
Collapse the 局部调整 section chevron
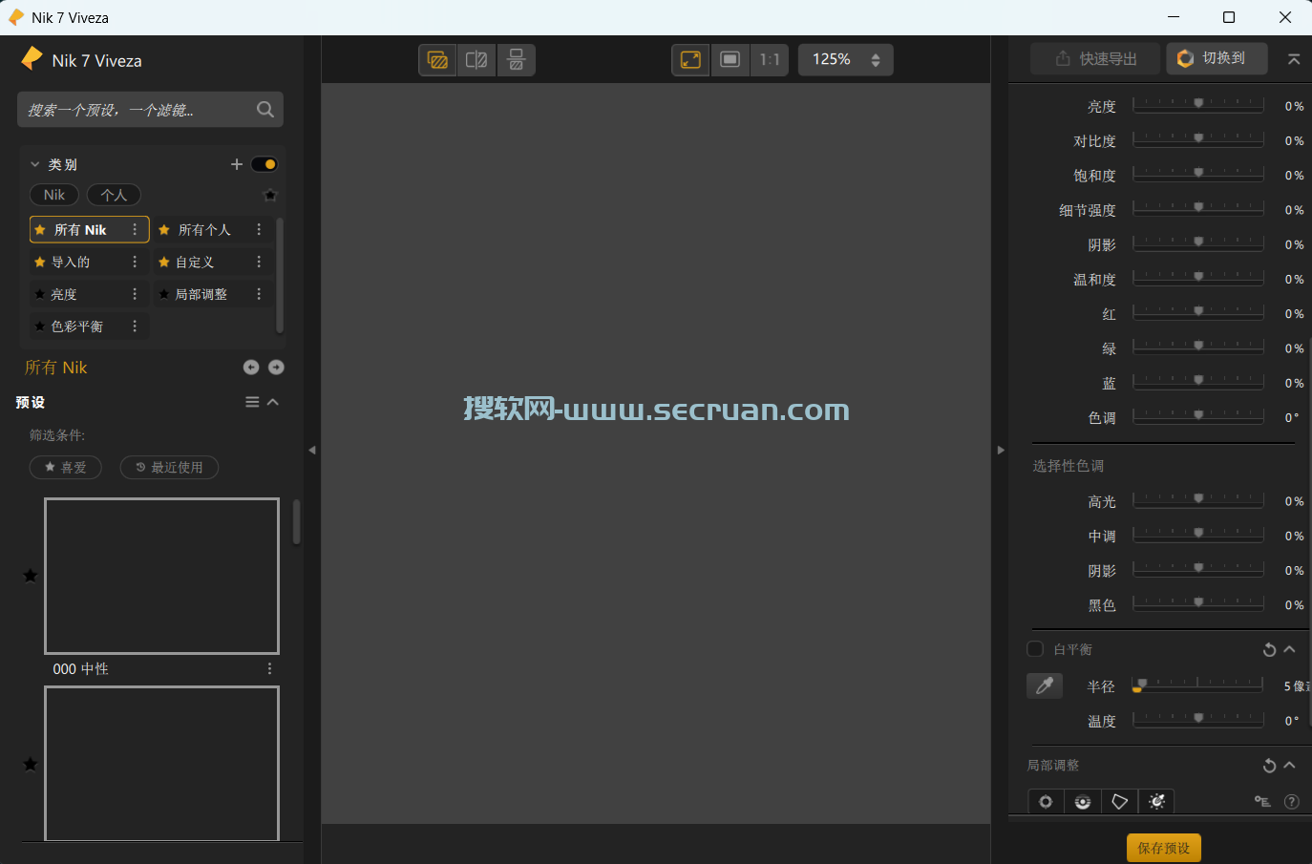(x=1290, y=765)
